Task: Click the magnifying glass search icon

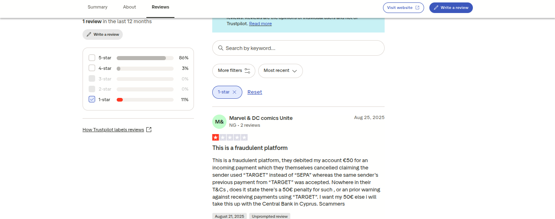Action: pyautogui.click(x=221, y=48)
